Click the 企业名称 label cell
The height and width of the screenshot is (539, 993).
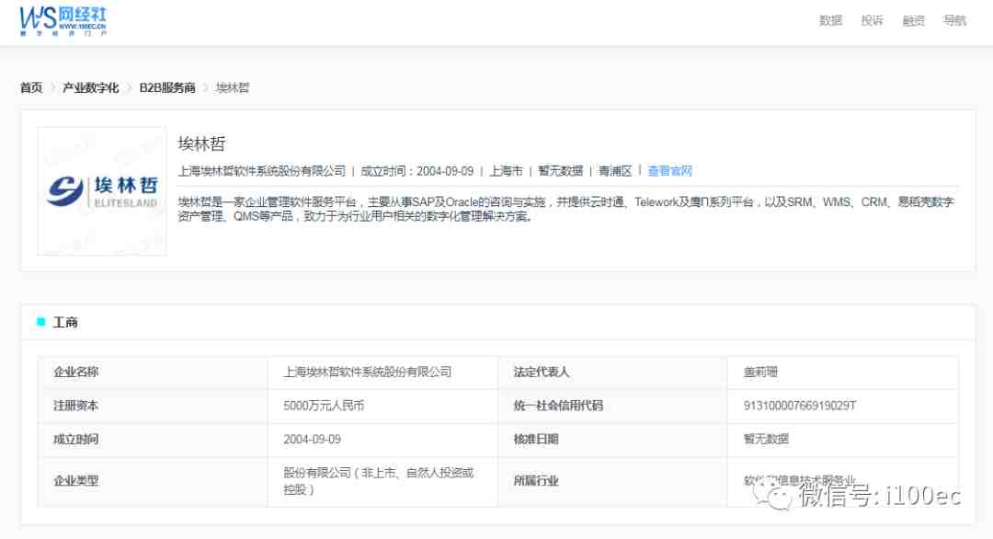[153, 373]
